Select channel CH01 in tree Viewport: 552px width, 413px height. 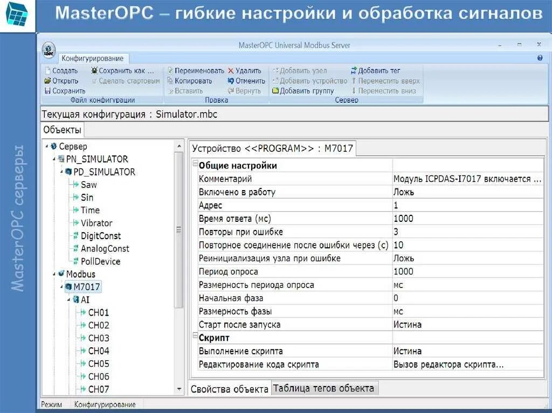click(99, 312)
